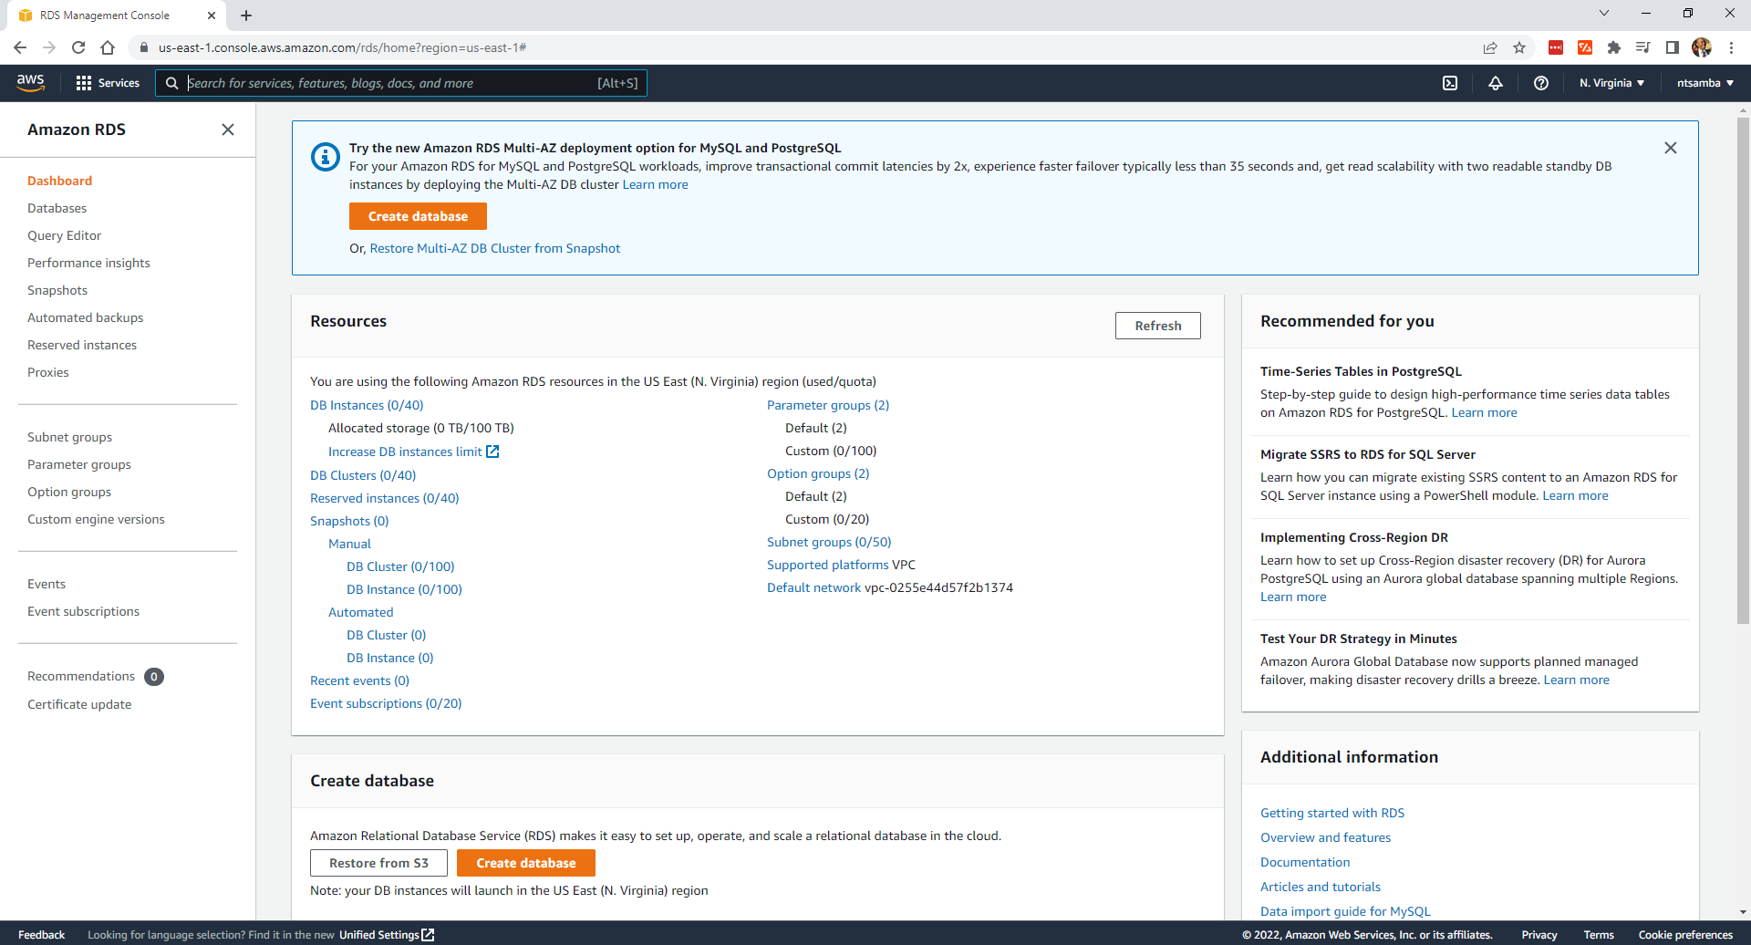
Task: Open the Default network link
Action: 813,587
